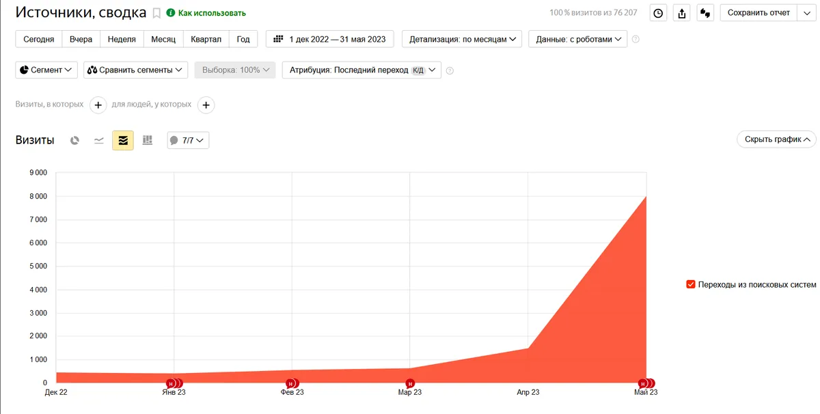Click the note marker at 'Мар 23'

click(410, 383)
